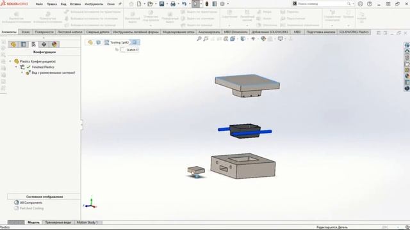Screen dimensions: 410x230
Task: Click the Undo arrow icon
Action: [184, 4]
